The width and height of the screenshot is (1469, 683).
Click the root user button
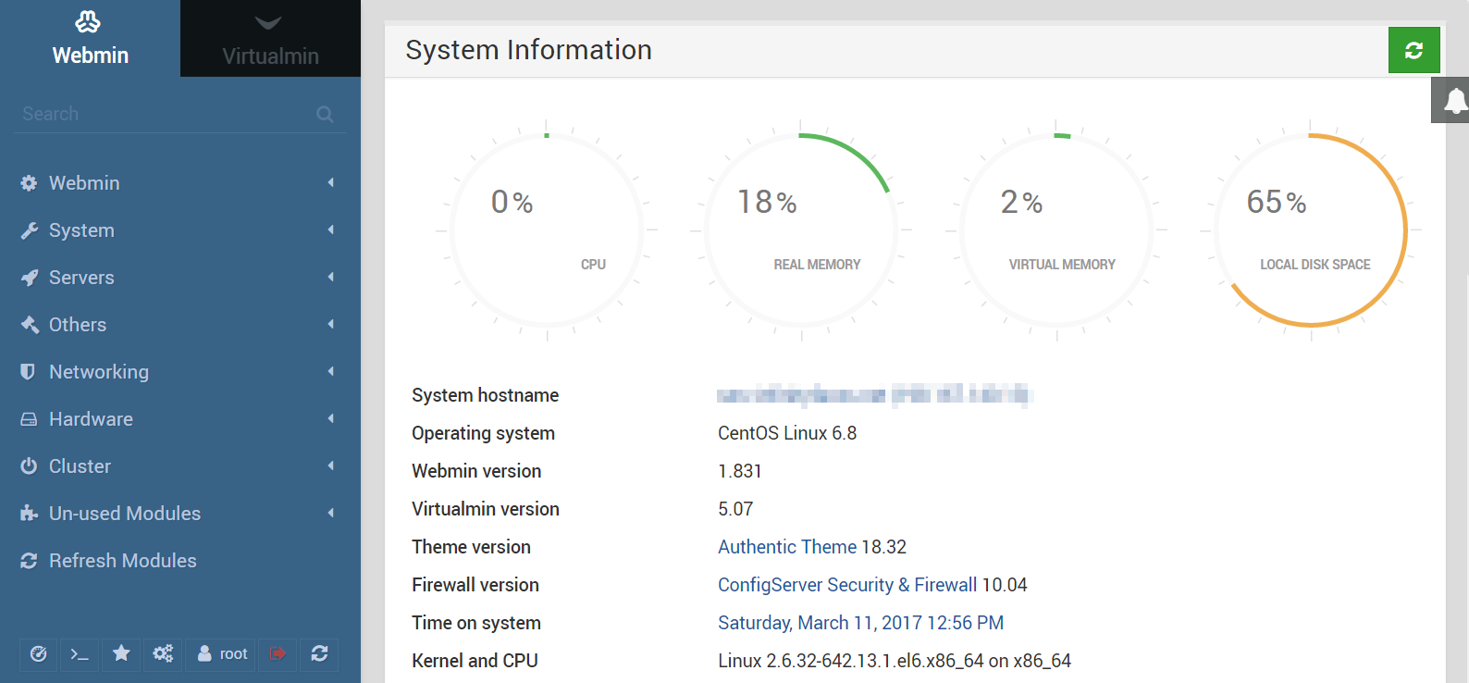click(x=222, y=654)
